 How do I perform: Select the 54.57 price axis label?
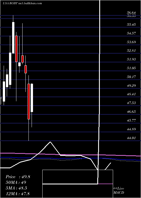tap(131, 33)
